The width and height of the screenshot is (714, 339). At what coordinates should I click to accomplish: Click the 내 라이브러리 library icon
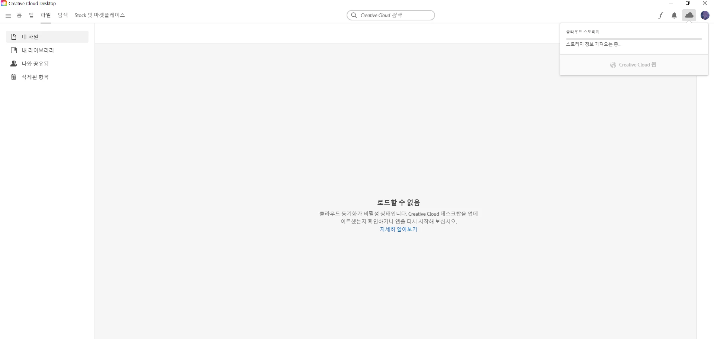pyautogui.click(x=14, y=50)
